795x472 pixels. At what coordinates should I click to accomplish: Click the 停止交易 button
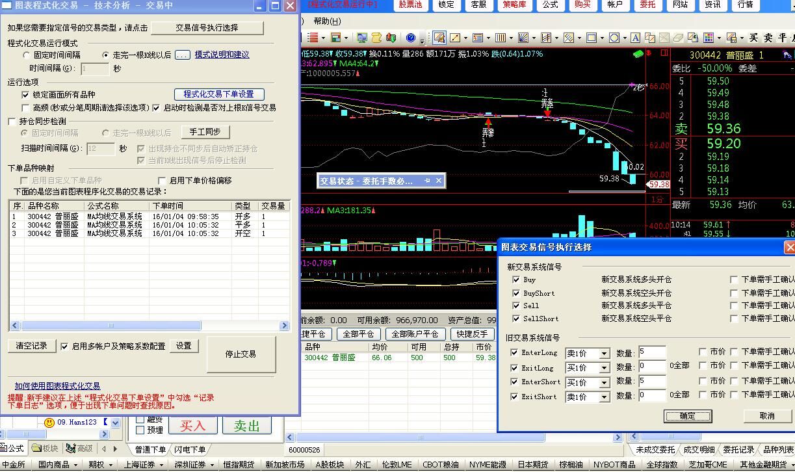pyautogui.click(x=241, y=354)
